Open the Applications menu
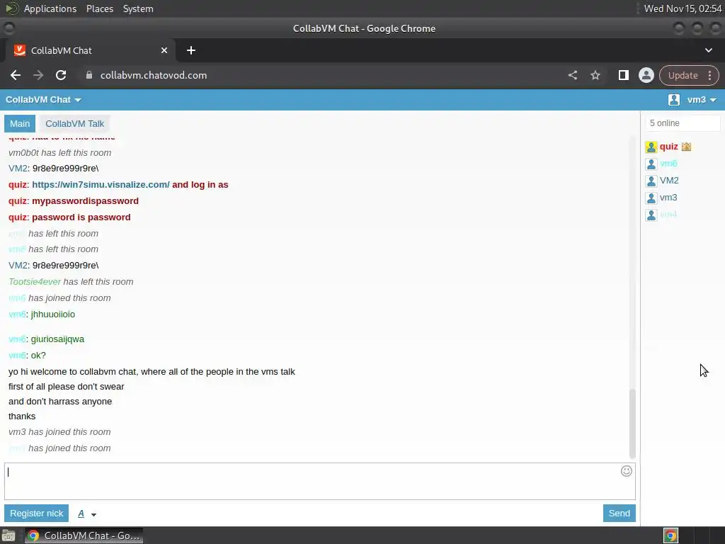 50,8
